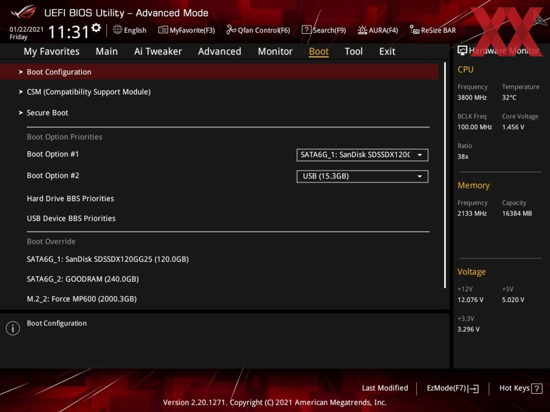The height and width of the screenshot is (412, 550).
Task: Open AURA(F4) lighting icon
Action: (362, 30)
